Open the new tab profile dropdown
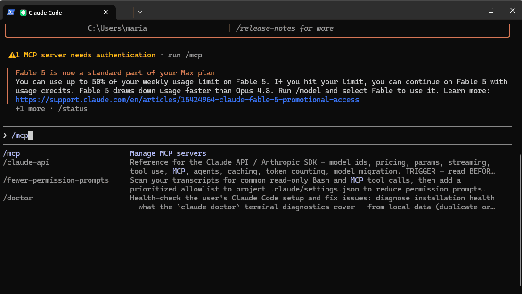Viewport: 522px width, 294px height. (140, 12)
